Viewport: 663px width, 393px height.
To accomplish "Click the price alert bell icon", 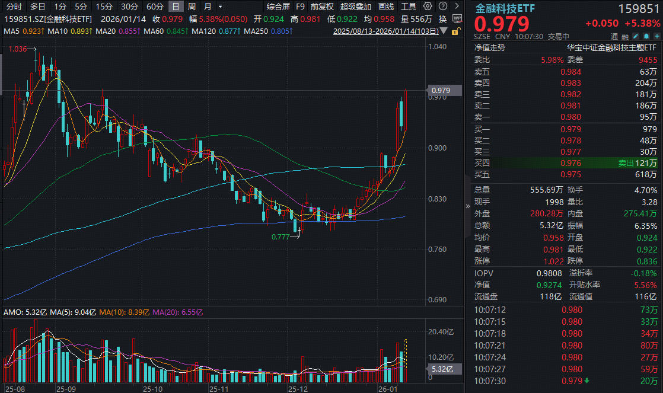I will point(646,36).
